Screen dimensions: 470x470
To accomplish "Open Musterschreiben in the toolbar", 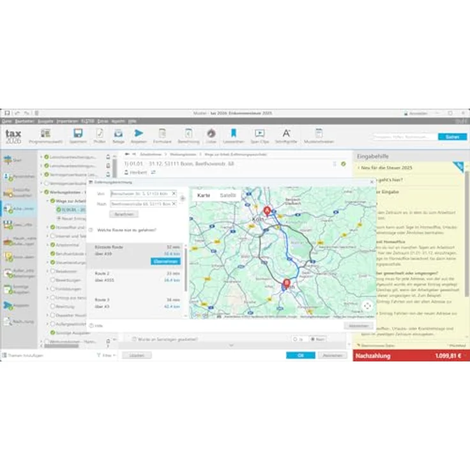I will [319, 136].
